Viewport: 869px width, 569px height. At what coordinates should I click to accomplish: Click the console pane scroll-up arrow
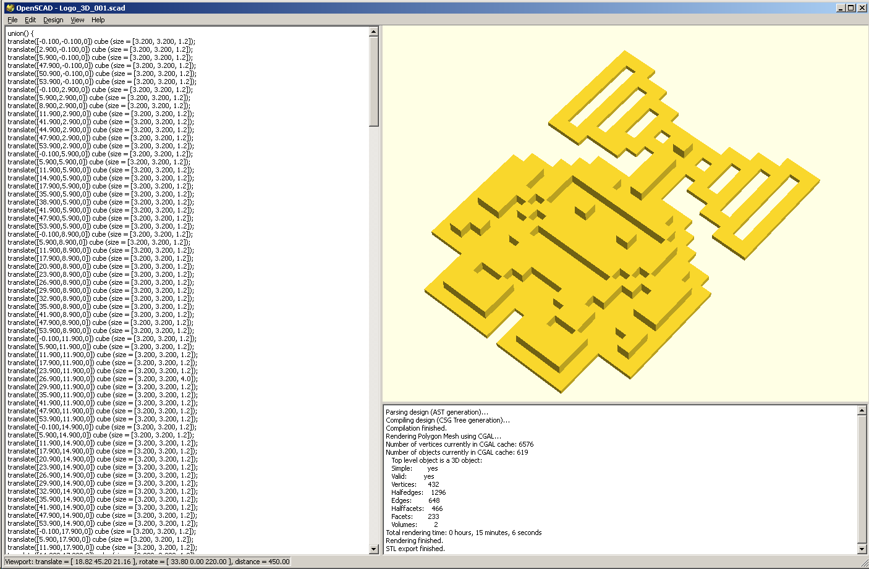click(862, 410)
